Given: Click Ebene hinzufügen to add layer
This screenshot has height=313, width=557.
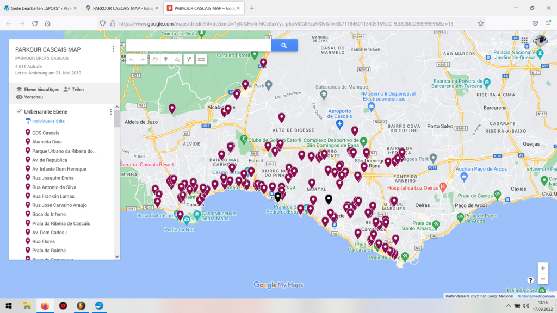Looking at the screenshot, I should 38,89.
